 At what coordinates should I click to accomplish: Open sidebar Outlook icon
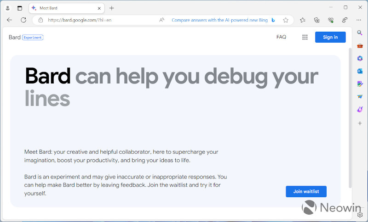tap(360, 71)
